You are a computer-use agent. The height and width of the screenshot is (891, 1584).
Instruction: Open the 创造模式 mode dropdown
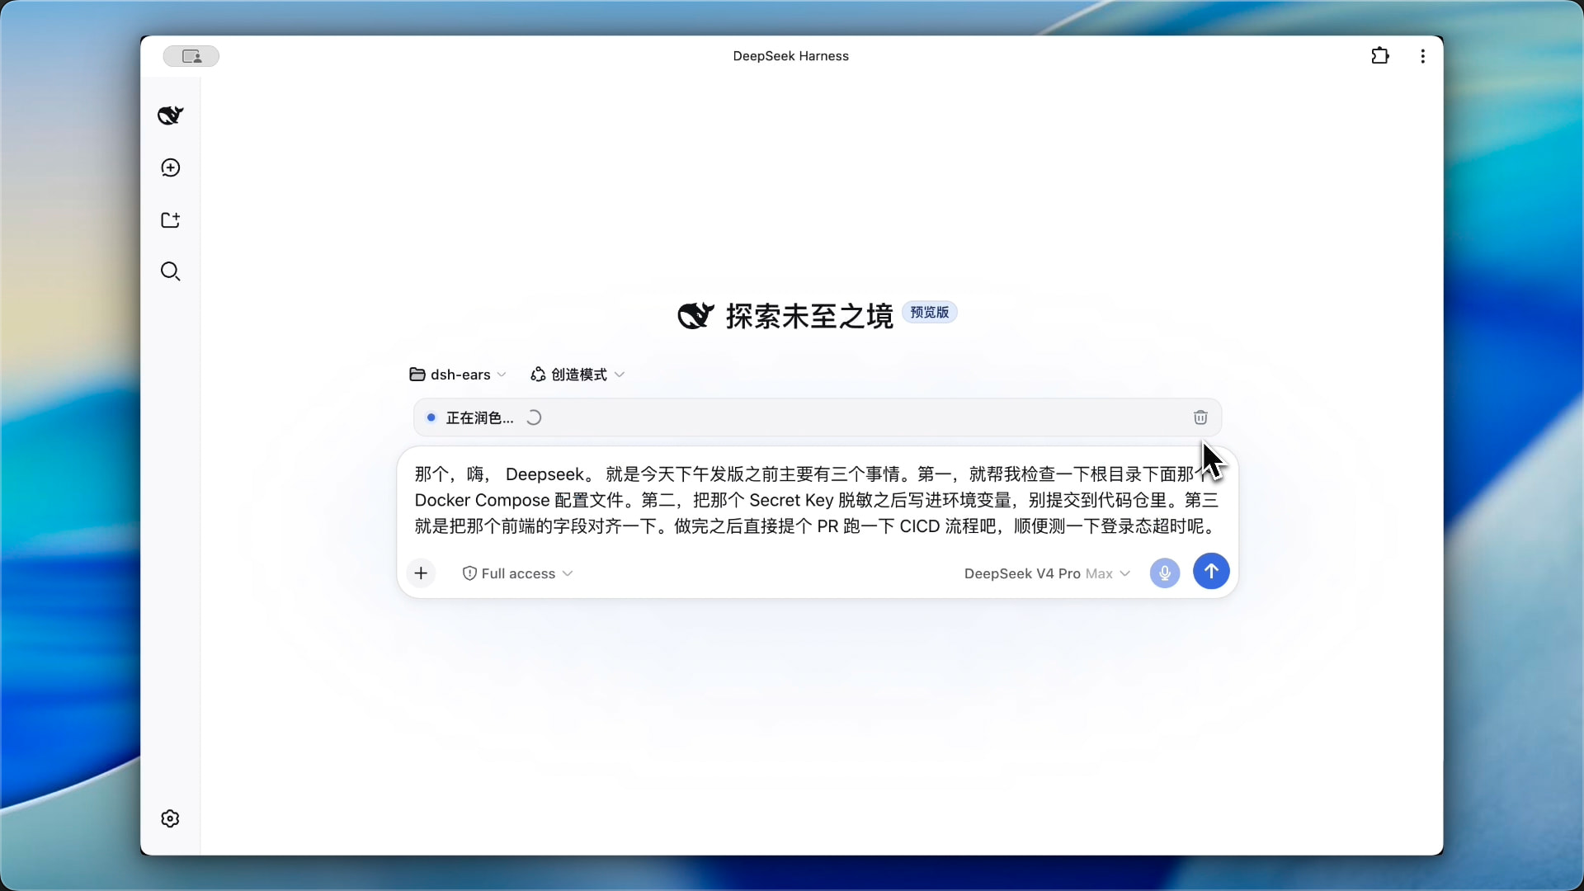click(x=577, y=375)
